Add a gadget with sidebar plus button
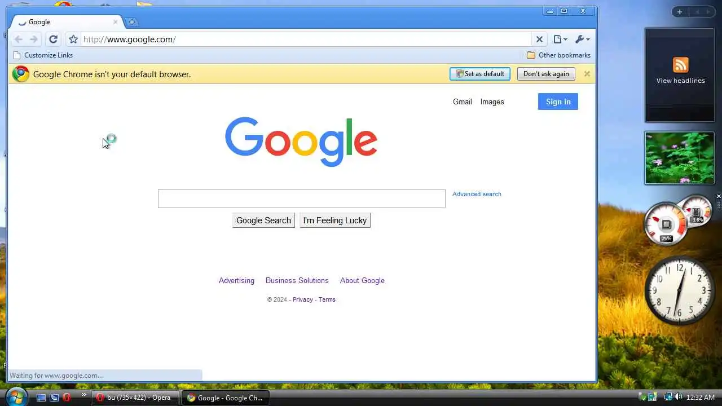 click(680, 12)
